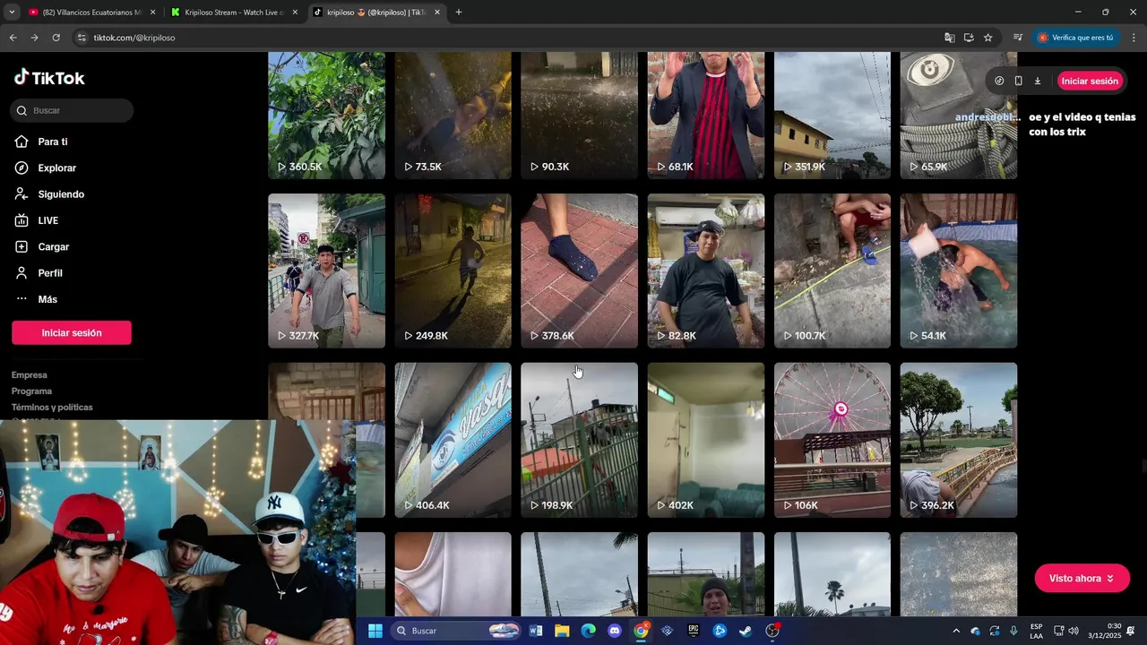Open video with 402K views
This screenshot has height=645, width=1147.
coord(706,440)
